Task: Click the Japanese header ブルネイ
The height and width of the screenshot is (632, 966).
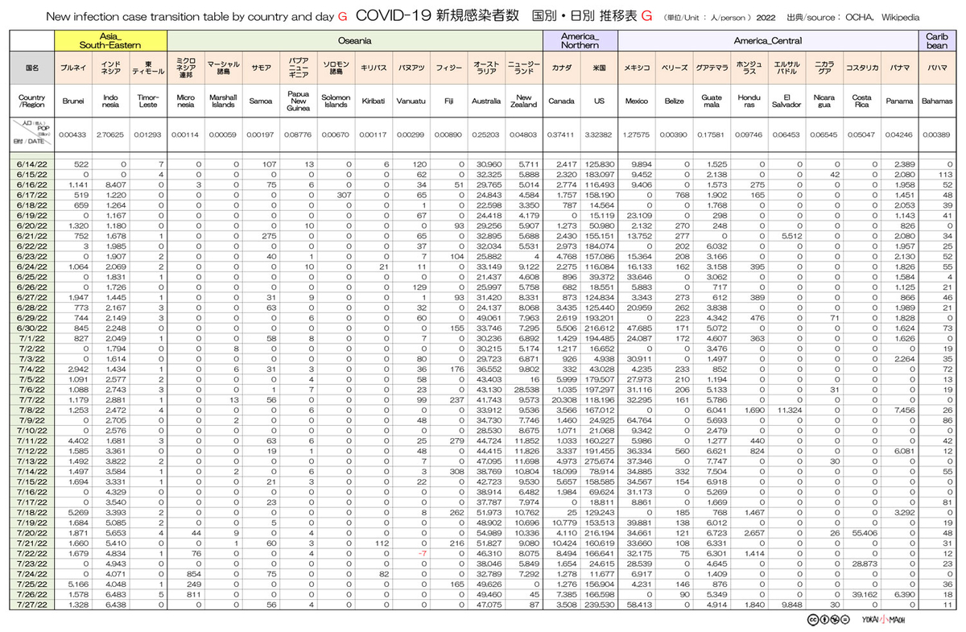Action: [x=73, y=69]
